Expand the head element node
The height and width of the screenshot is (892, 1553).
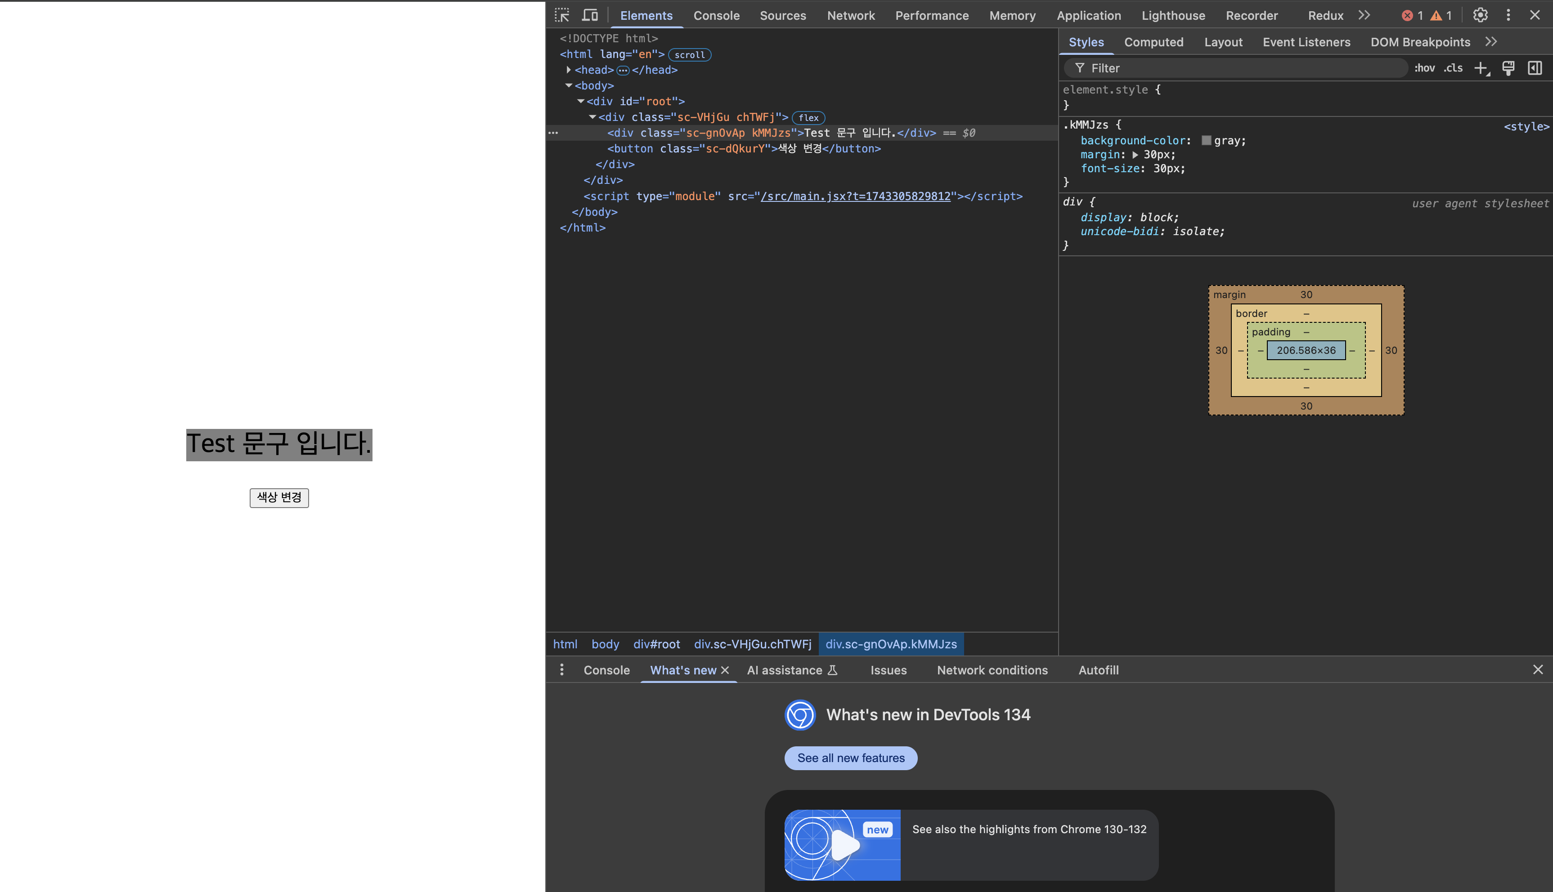pyautogui.click(x=569, y=70)
